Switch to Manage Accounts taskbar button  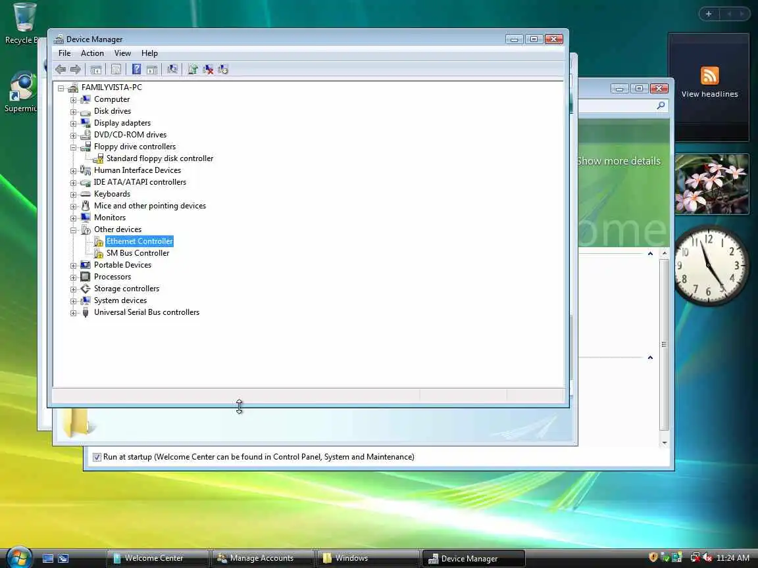tap(263, 558)
